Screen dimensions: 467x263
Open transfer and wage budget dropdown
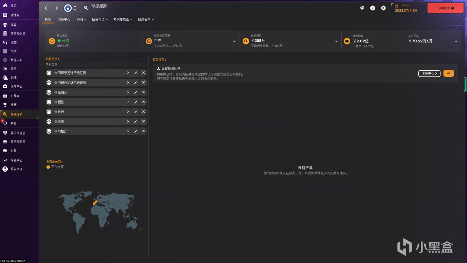pos(456,41)
